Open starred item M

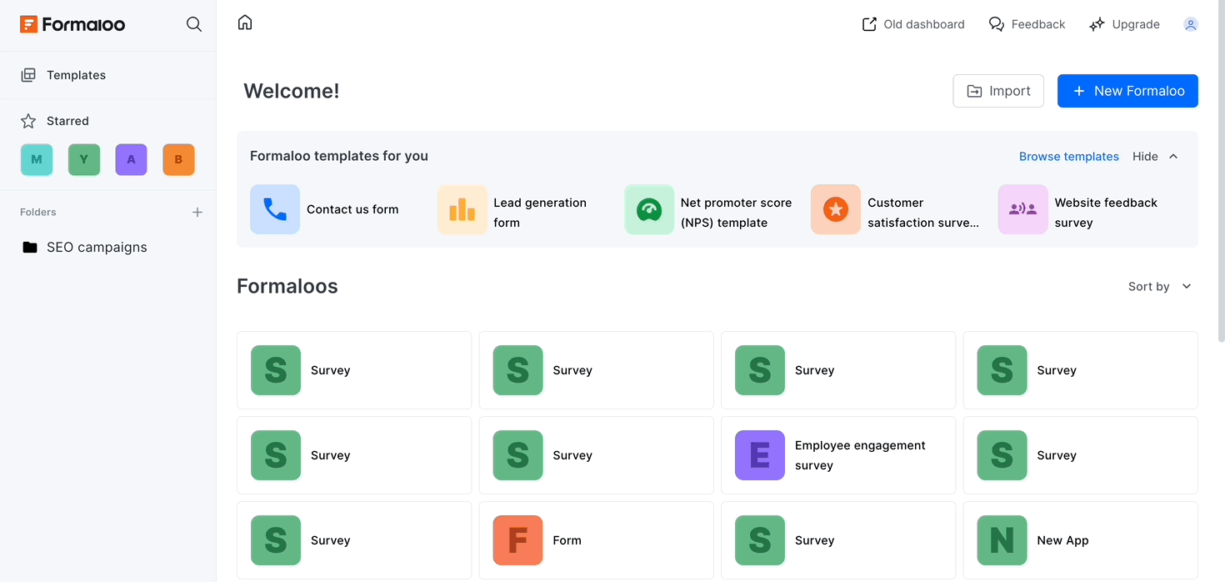[37, 159]
